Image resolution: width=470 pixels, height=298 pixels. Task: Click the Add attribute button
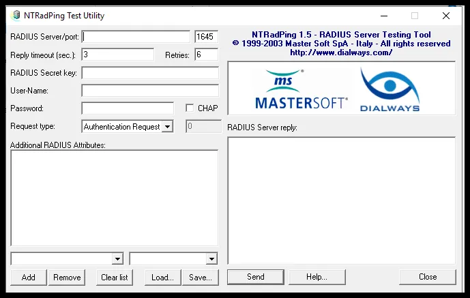29,278
